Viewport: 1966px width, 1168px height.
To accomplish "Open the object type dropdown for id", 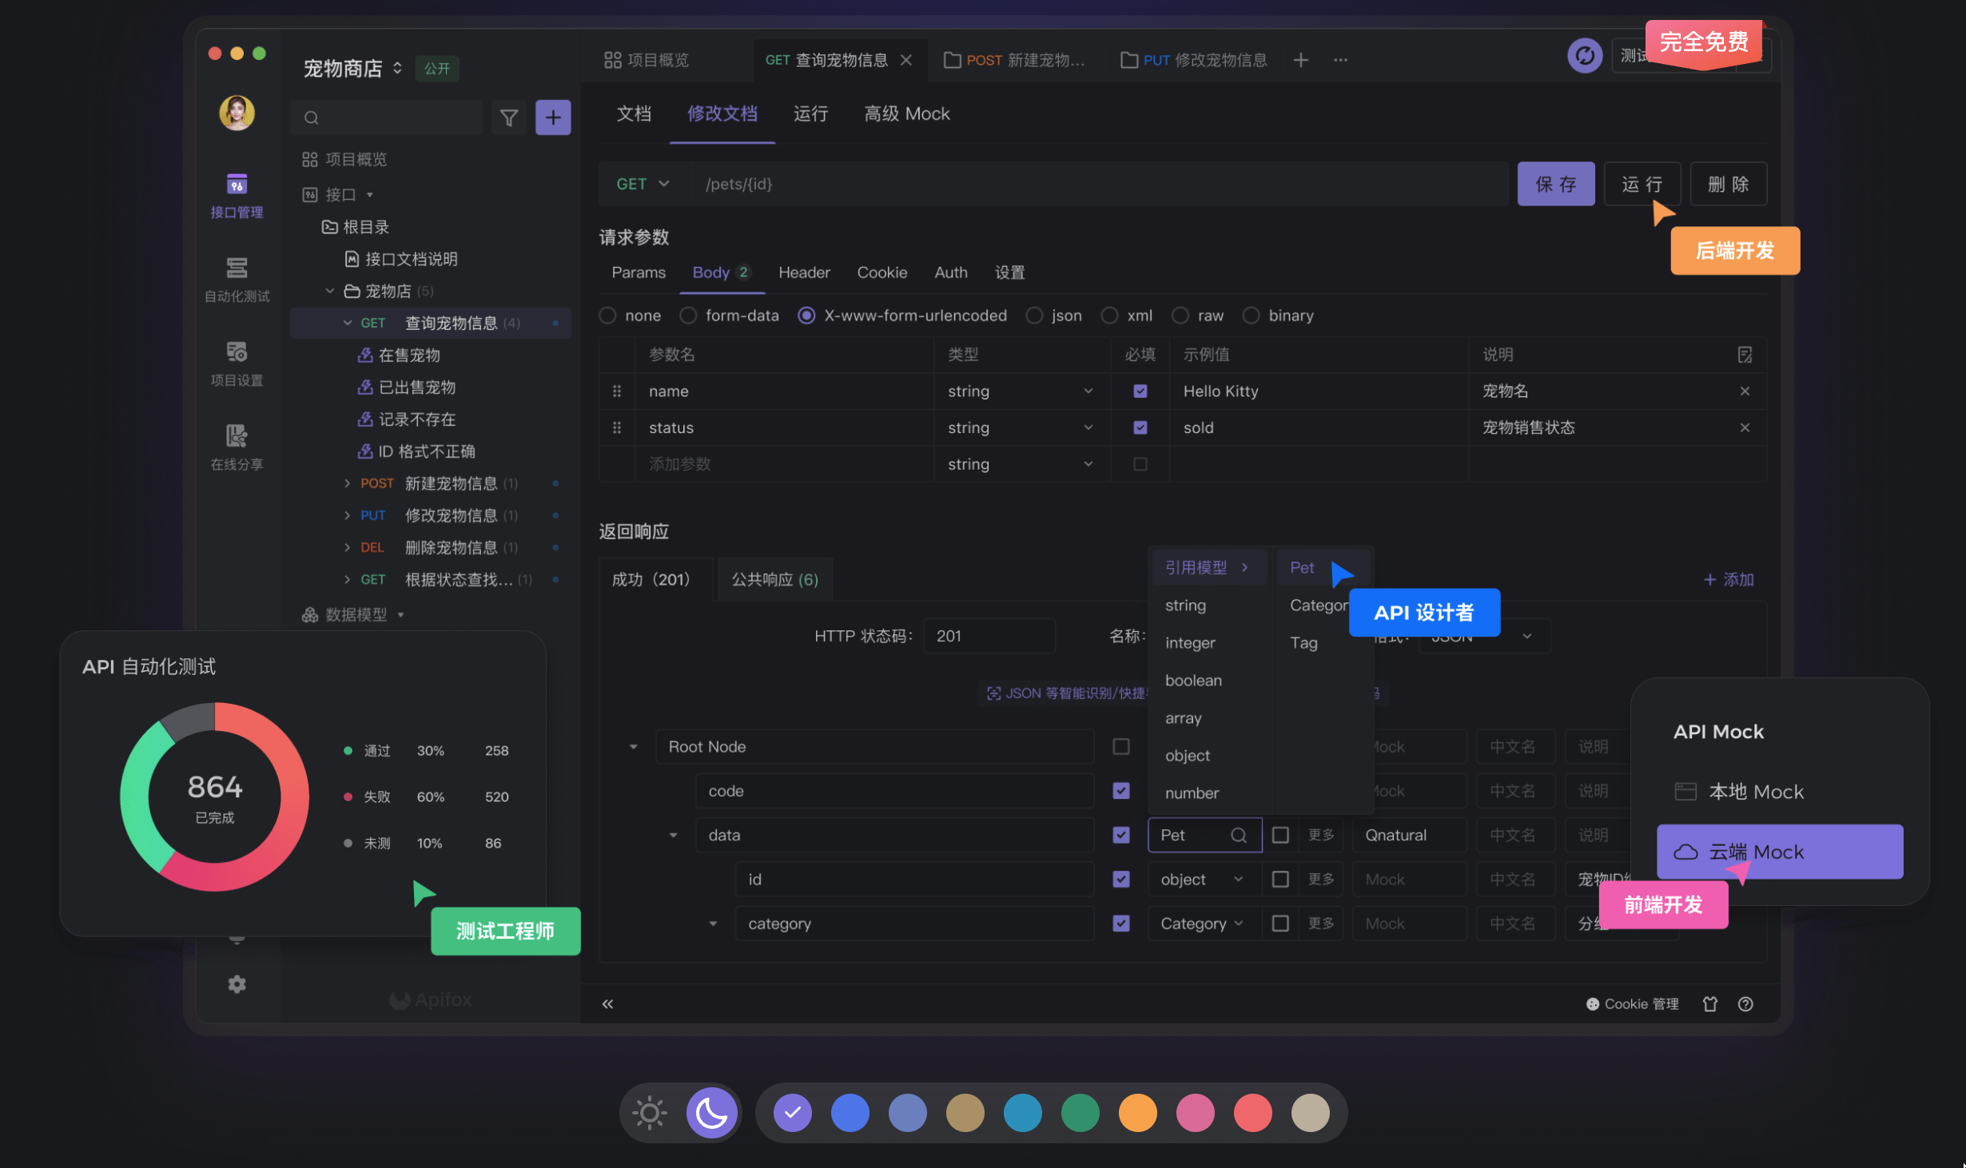I will click(1203, 879).
